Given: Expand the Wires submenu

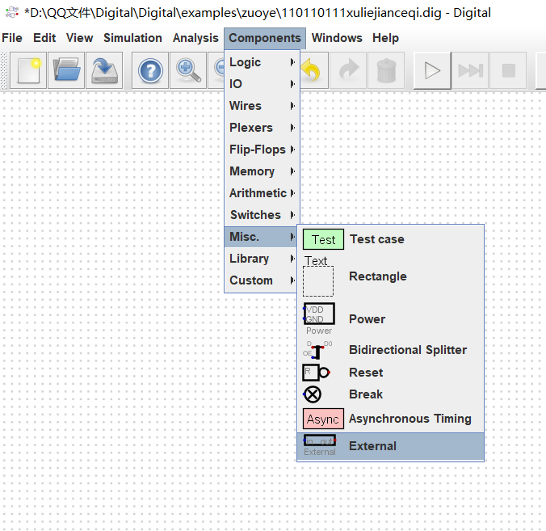Looking at the screenshot, I should (262, 106).
